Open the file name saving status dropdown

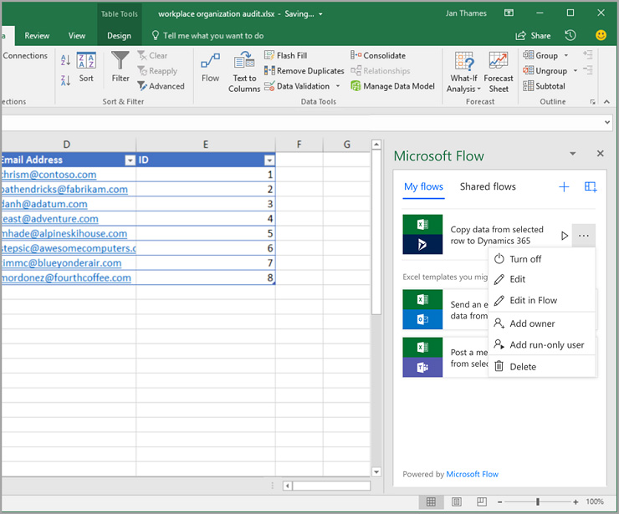point(320,14)
